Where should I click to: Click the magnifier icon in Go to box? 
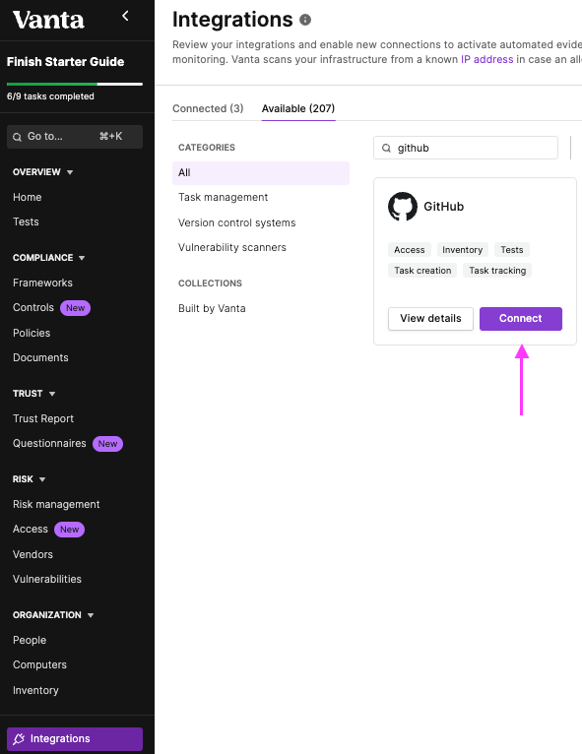click(x=18, y=137)
